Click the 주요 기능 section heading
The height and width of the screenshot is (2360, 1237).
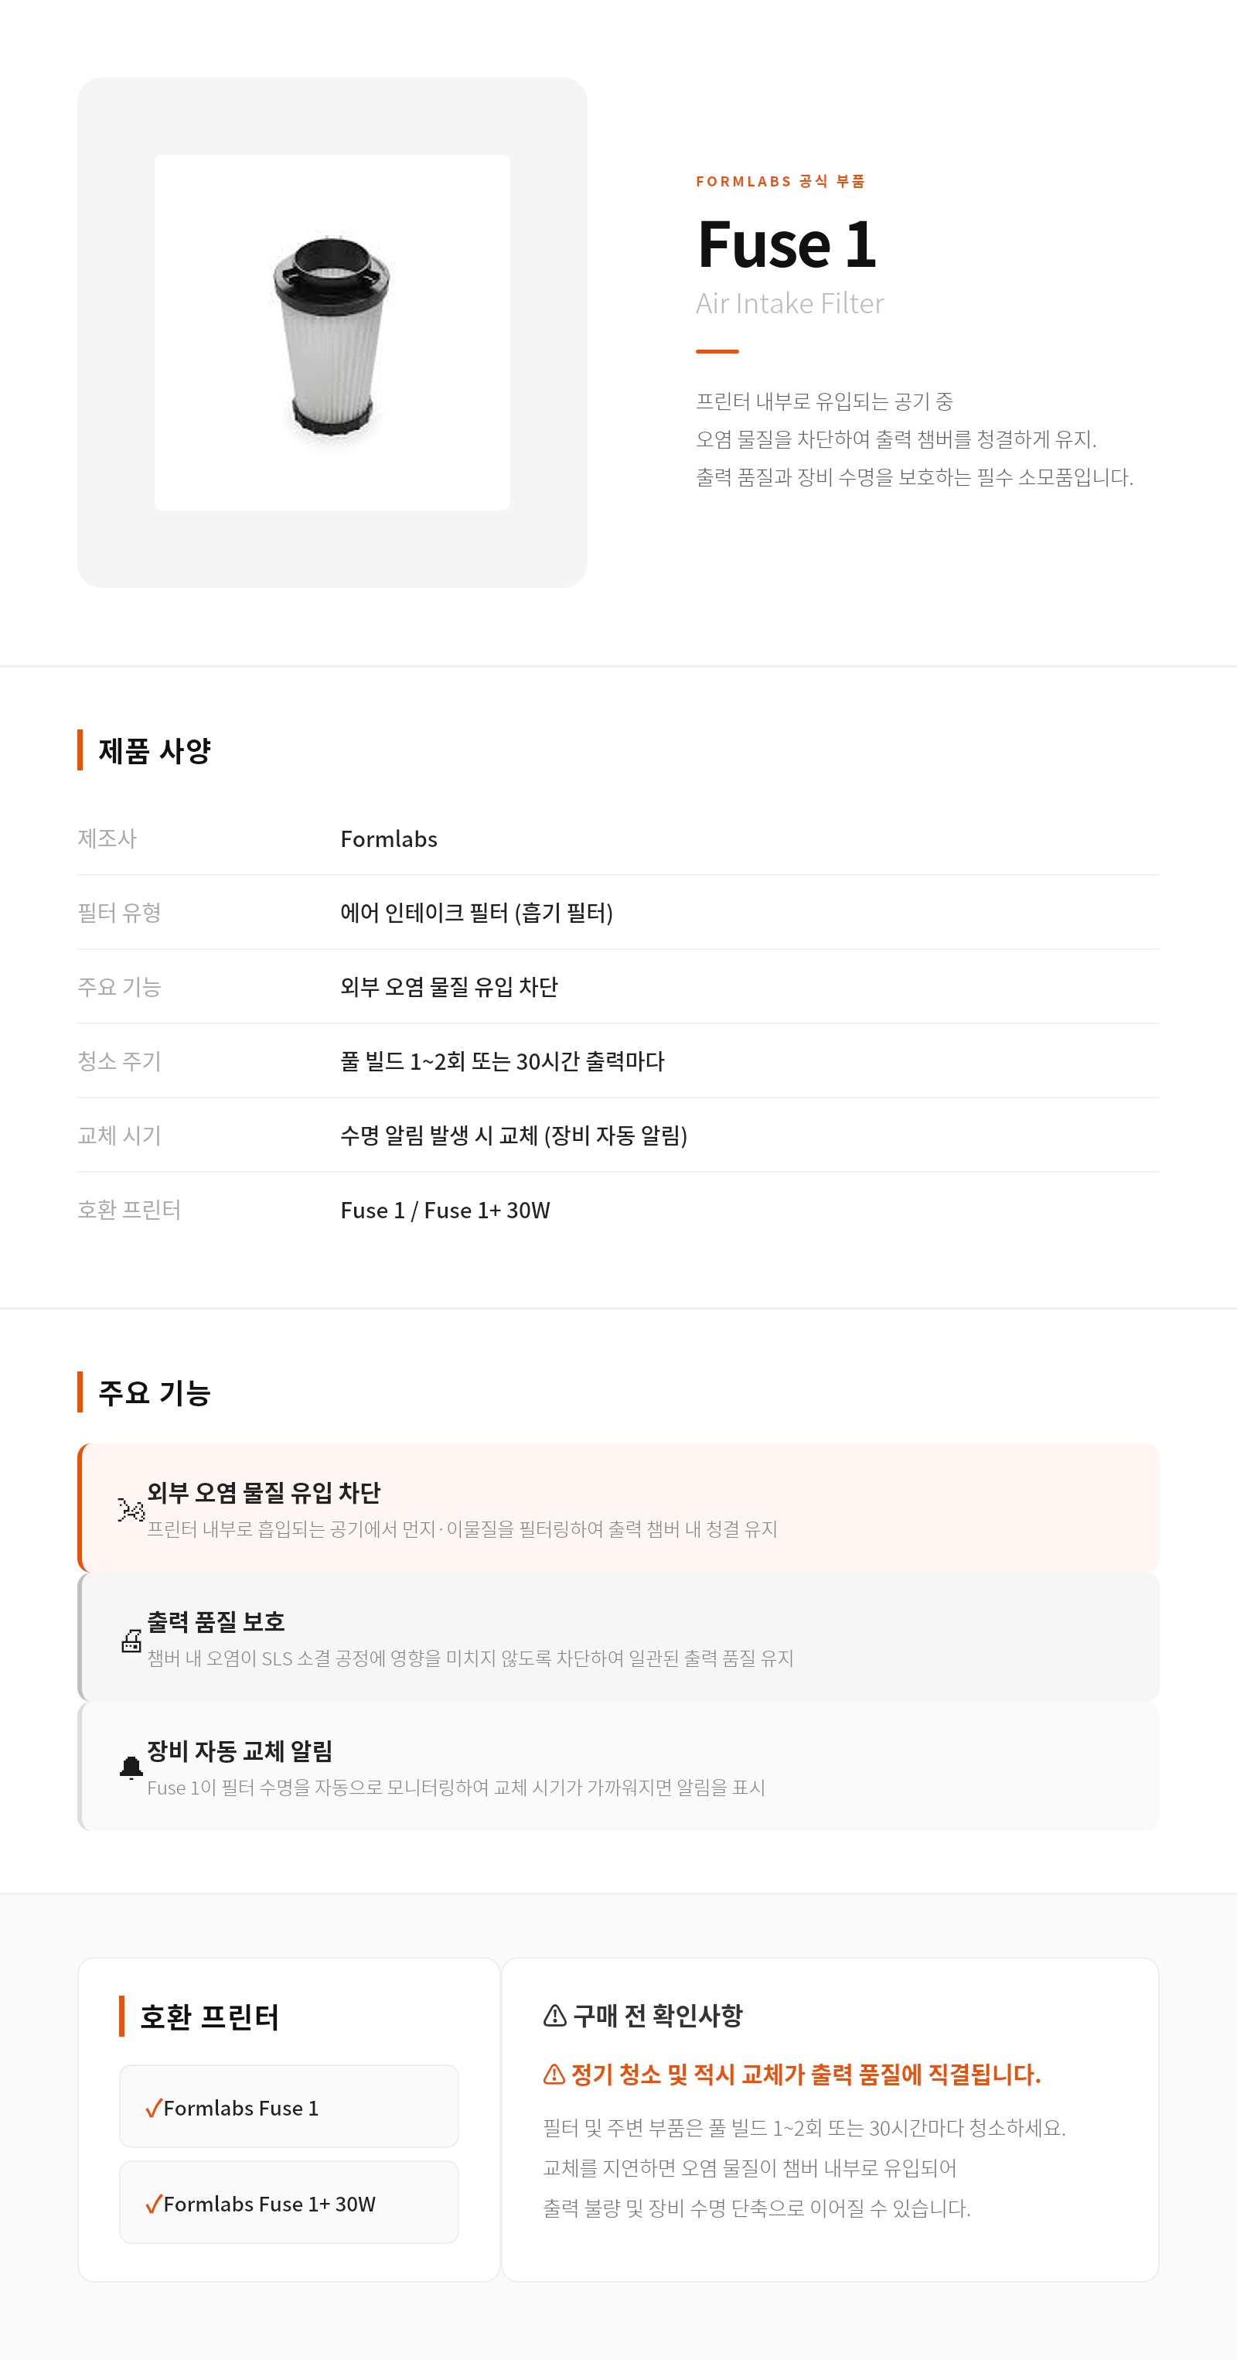tap(154, 1392)
